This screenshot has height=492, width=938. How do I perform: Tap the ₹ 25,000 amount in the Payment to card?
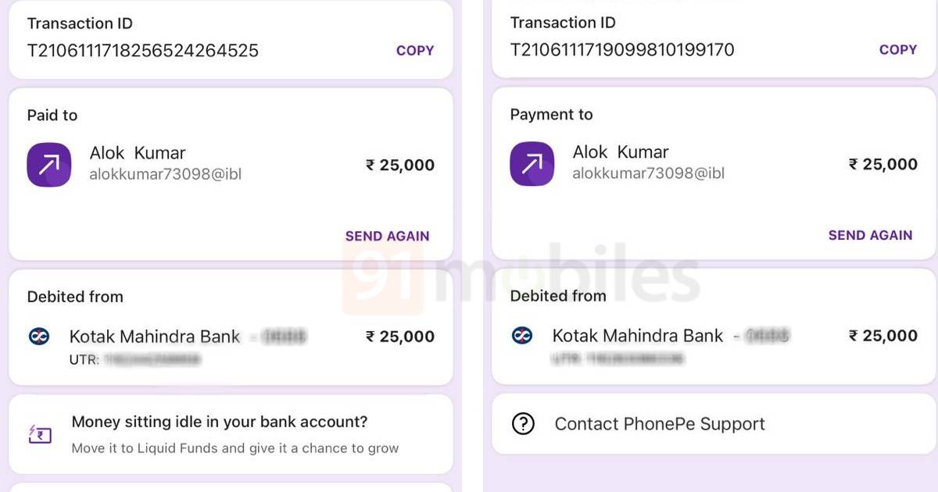[x=883, y=164]
